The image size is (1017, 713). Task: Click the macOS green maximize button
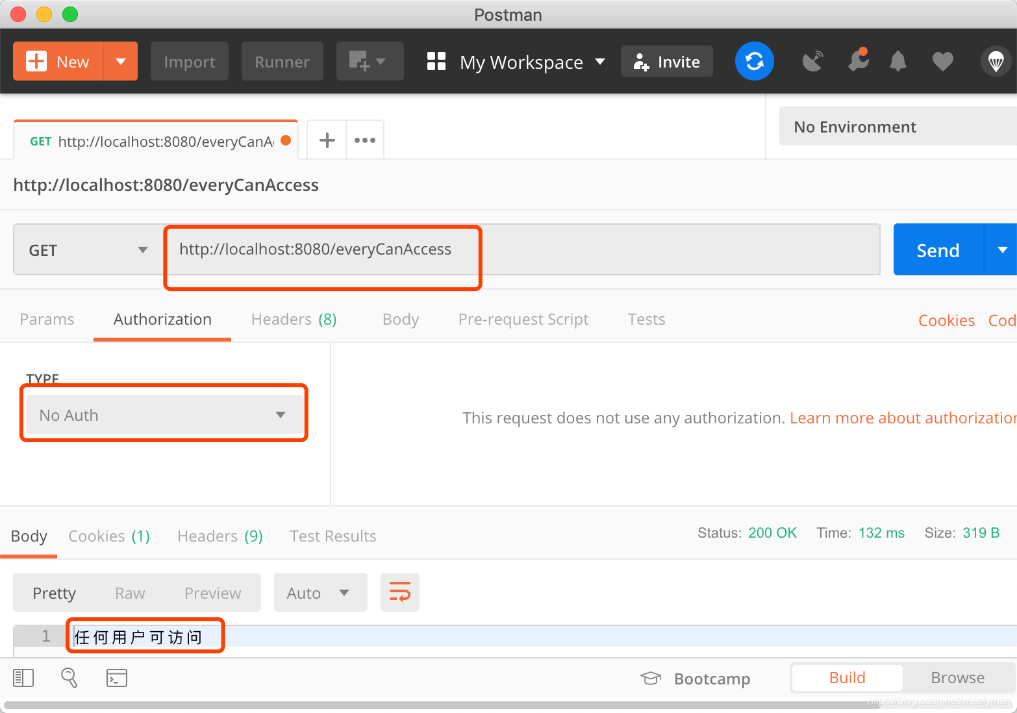(x=70, y=14)
